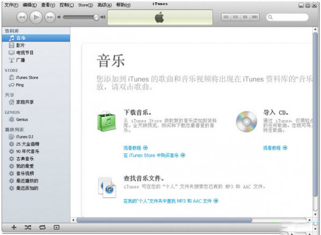This screenshot has height=235, width=321.
Task: Open the 编辑(E) menu
Action: (x=30, y=5)
